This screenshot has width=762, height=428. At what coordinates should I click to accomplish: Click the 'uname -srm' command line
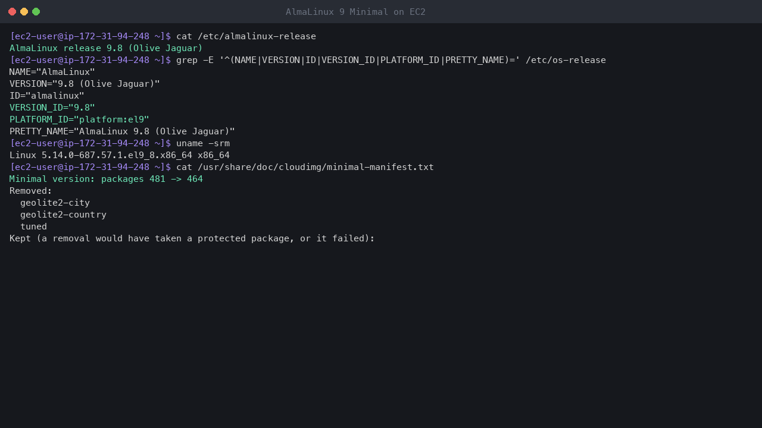(x=120, y=143)
